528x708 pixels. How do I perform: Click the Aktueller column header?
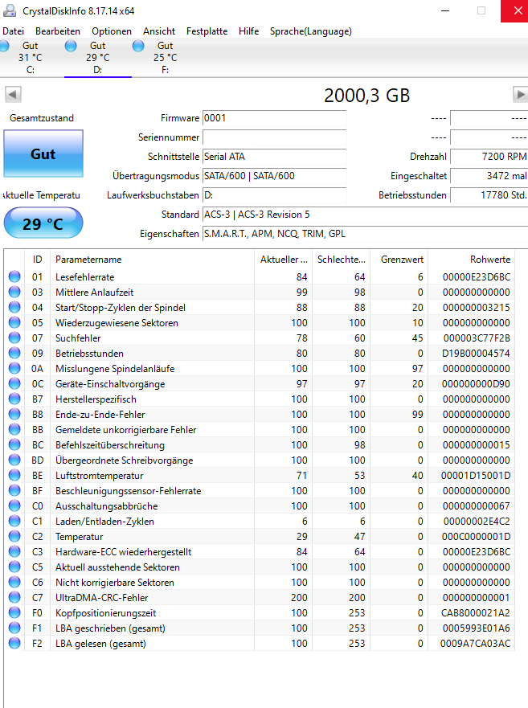coord(284,260)
